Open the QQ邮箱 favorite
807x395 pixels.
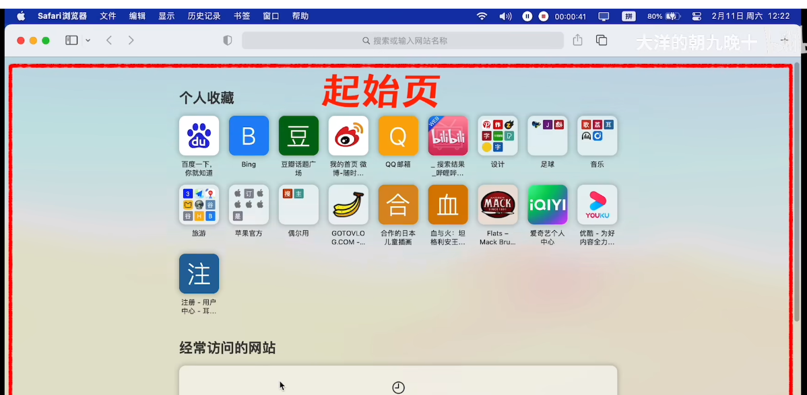coord(398,135)
